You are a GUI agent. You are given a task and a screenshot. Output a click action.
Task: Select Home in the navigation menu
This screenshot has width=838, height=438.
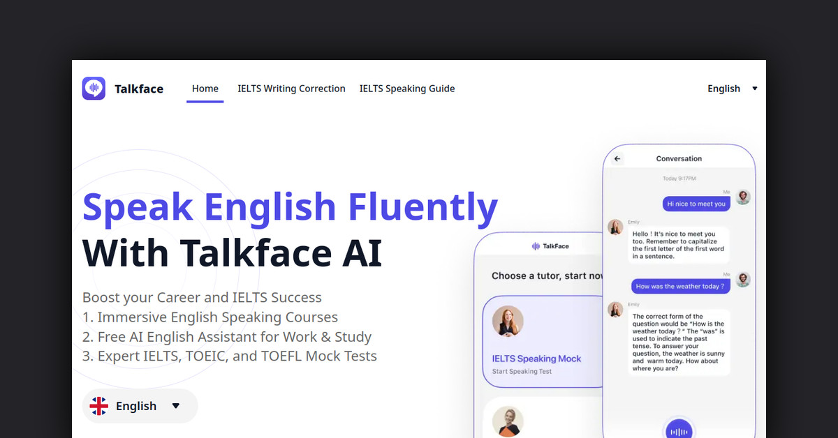click(x=205, y=89)
